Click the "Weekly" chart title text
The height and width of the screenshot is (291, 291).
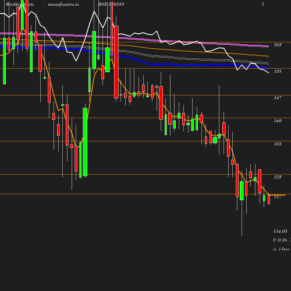click(x=13, y=4)
